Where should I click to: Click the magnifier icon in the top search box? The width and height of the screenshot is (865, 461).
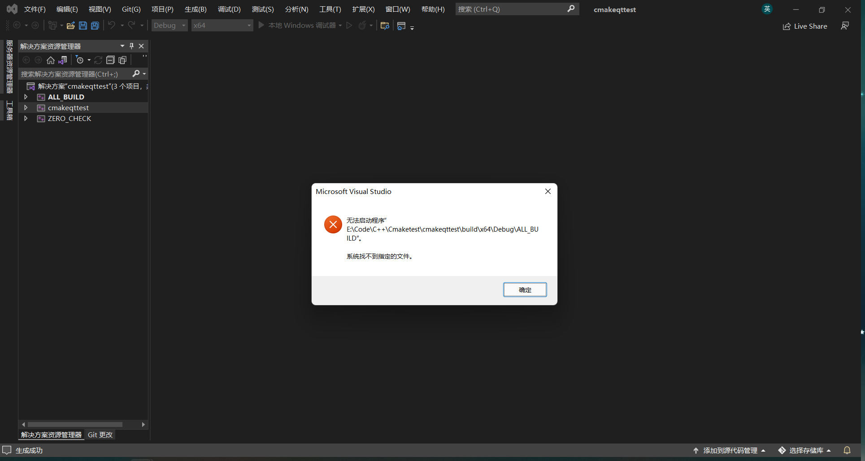point(571,9)
